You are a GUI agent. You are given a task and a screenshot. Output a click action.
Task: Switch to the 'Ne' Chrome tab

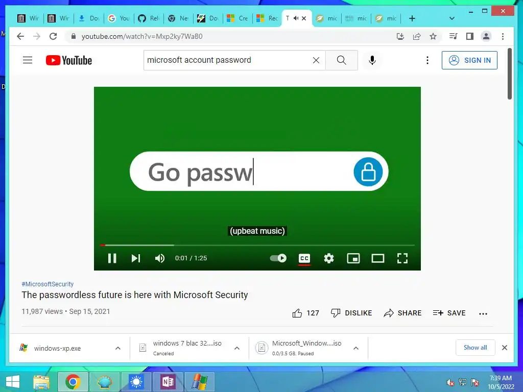(178, 18)
